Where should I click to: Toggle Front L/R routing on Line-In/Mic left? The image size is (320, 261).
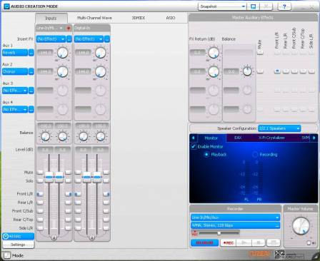[40, 194]
